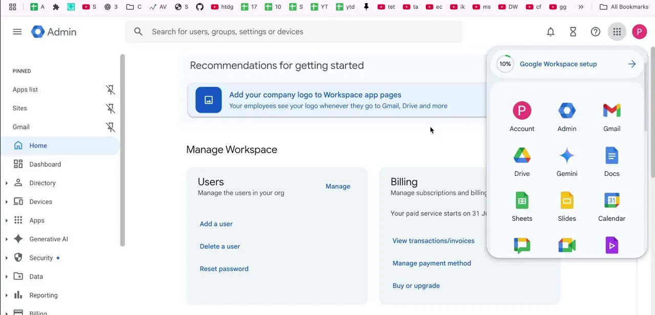Viewport: 655px width, 315px height.
Task: Open Drive app in launcher
Action: click(522, 162)
